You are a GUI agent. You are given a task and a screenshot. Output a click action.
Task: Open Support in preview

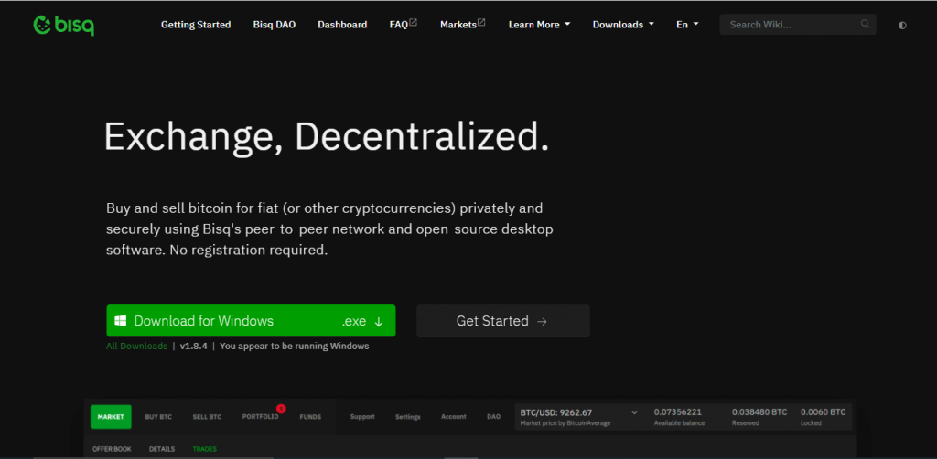(362, 417)
